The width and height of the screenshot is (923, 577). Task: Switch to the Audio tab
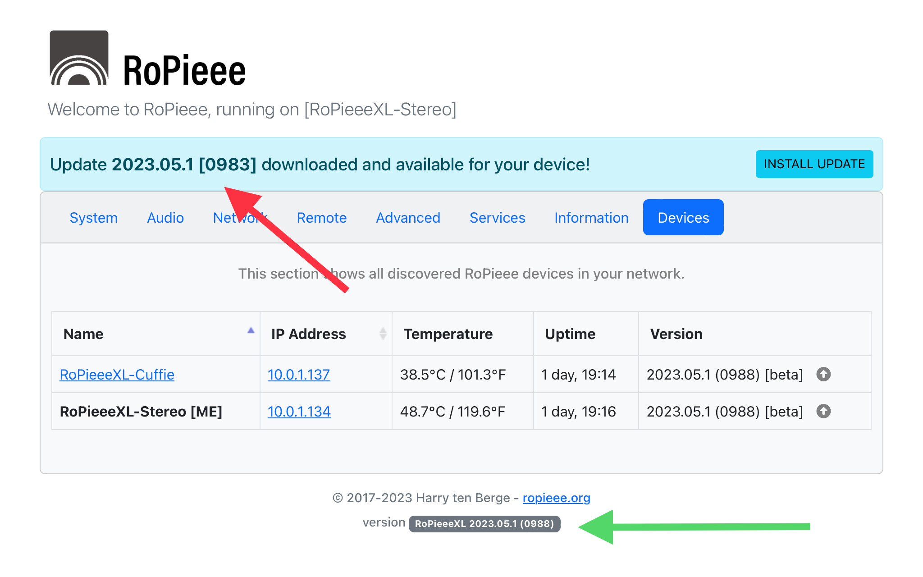165,218
